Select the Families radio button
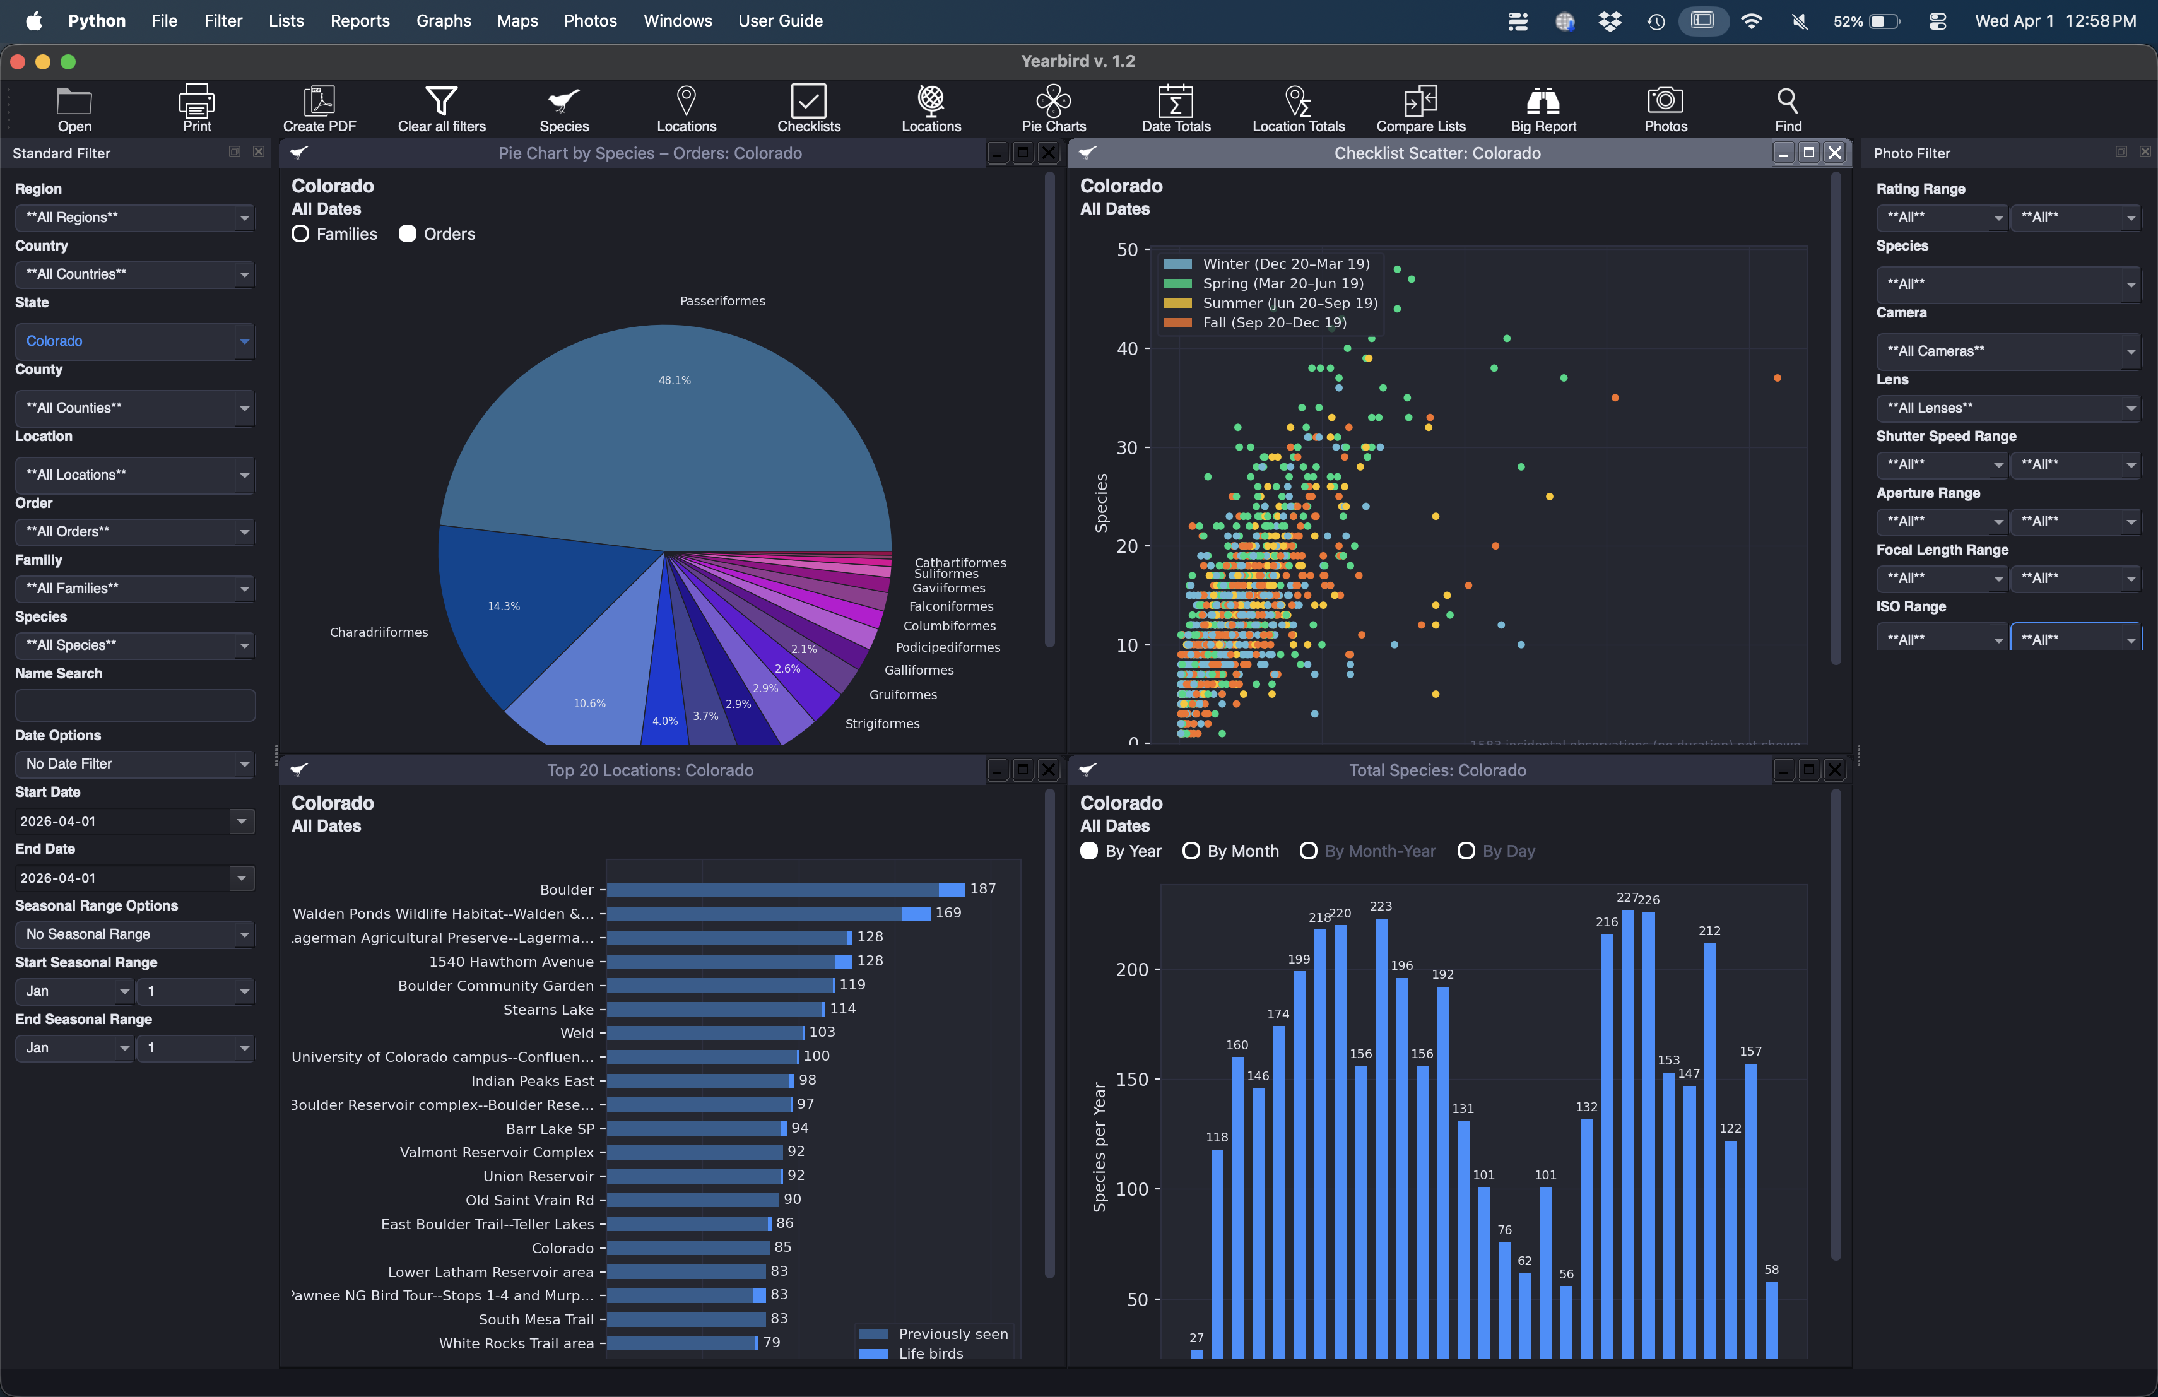The image size is (2158, 1397). pos(301,234)
